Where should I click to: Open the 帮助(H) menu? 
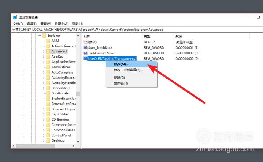point(77,24)
